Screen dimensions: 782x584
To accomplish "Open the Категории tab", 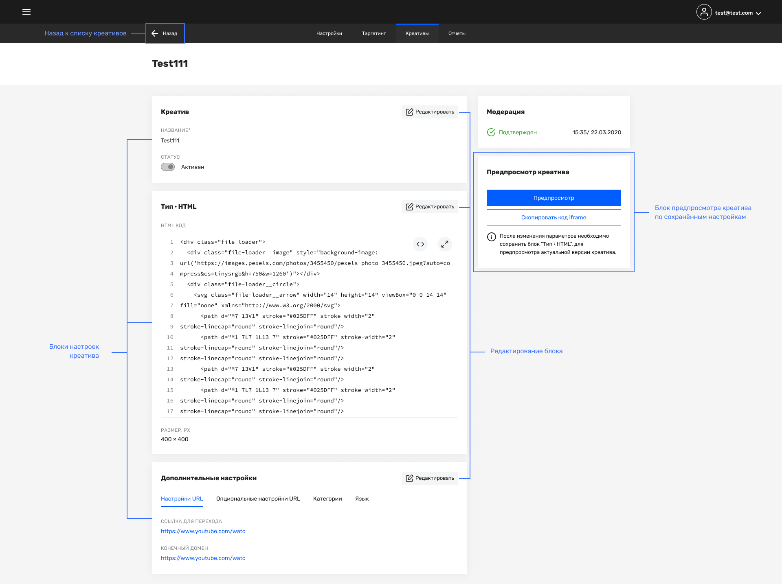I will pos(327,499).
